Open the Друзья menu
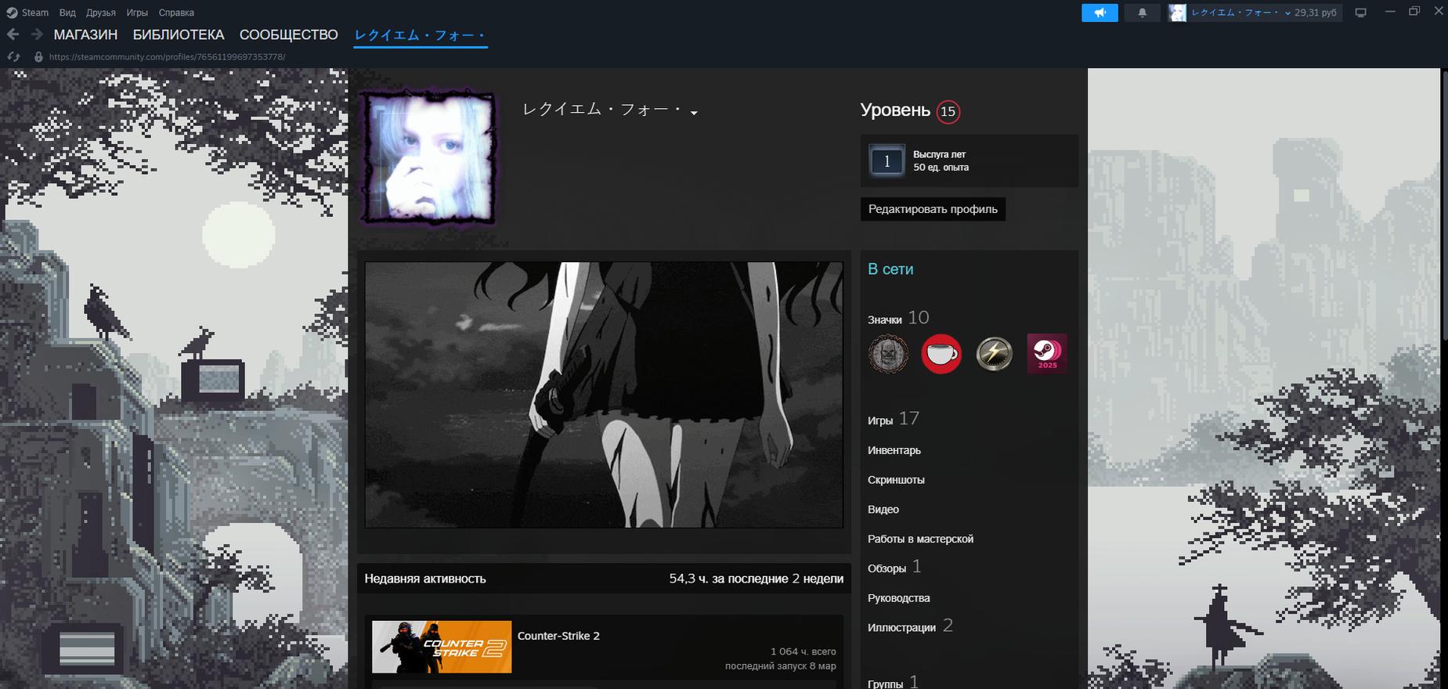Image resolution: width=1448 pixels, height=689 pixels. pyautogui.click(x=101, y=13)
